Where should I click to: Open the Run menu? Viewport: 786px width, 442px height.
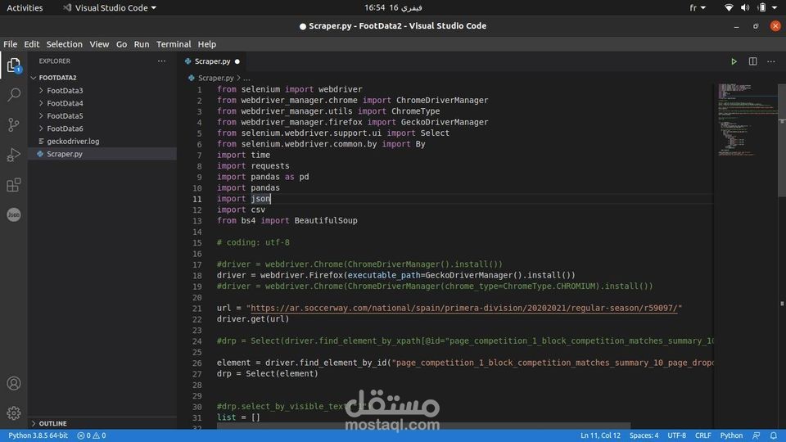142,44
